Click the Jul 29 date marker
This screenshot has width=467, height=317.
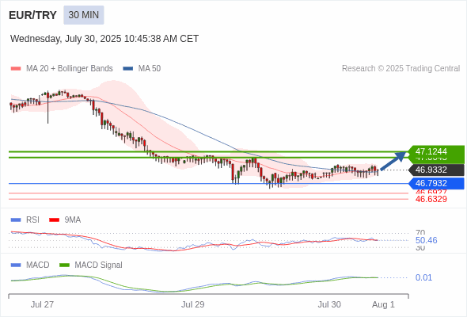tap(192, 304)
